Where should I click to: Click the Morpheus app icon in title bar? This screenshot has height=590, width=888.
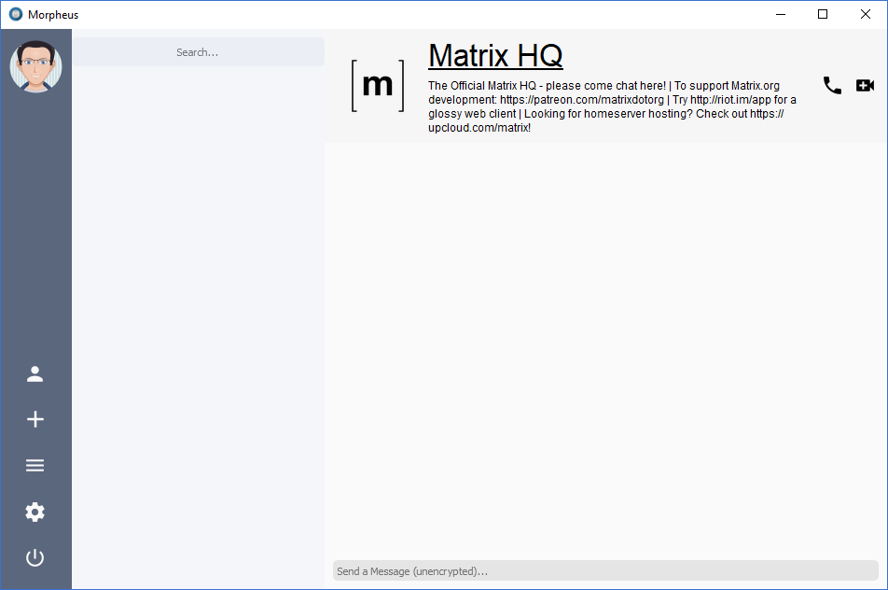pyautogui.click(x=15, y=14)
